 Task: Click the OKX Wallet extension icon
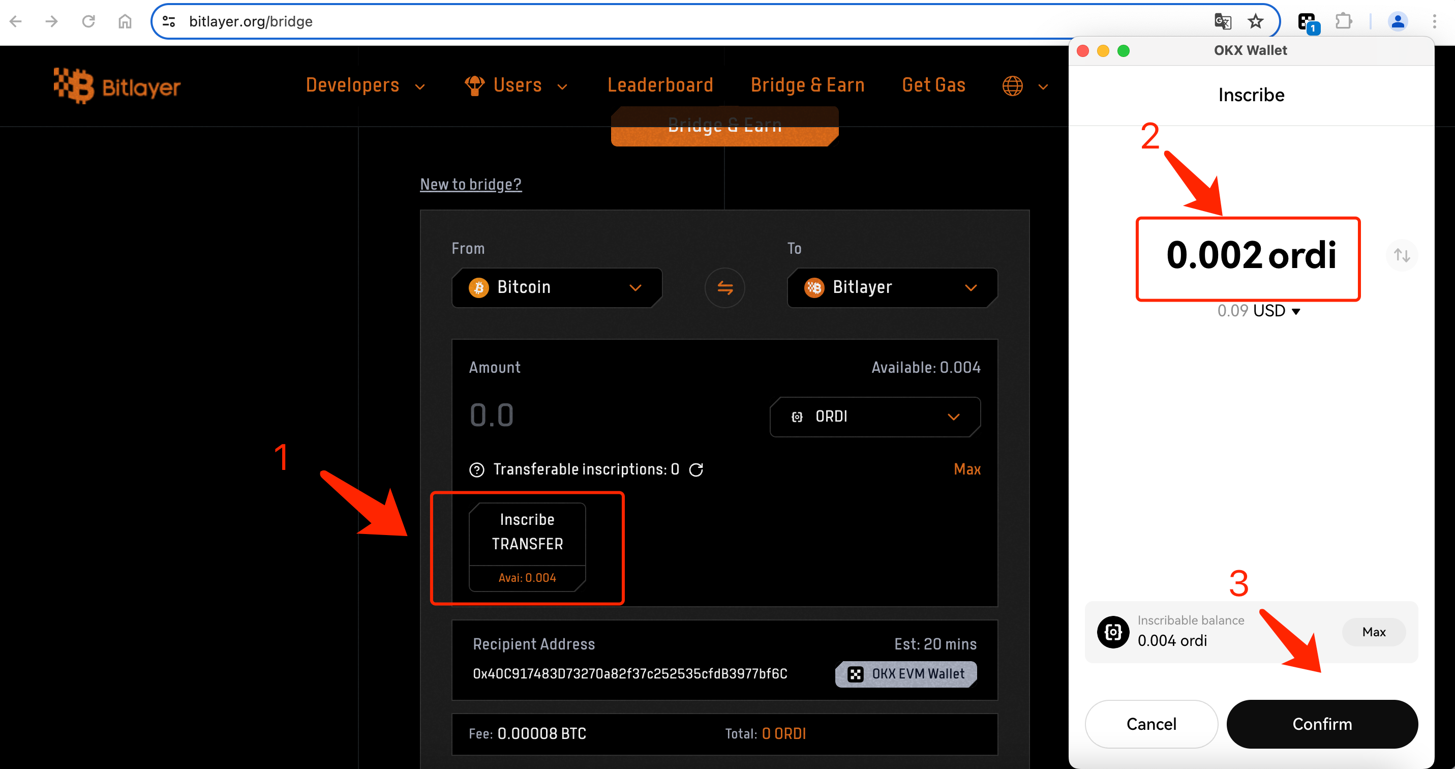pyautogui.click(x=1307, y=22)
